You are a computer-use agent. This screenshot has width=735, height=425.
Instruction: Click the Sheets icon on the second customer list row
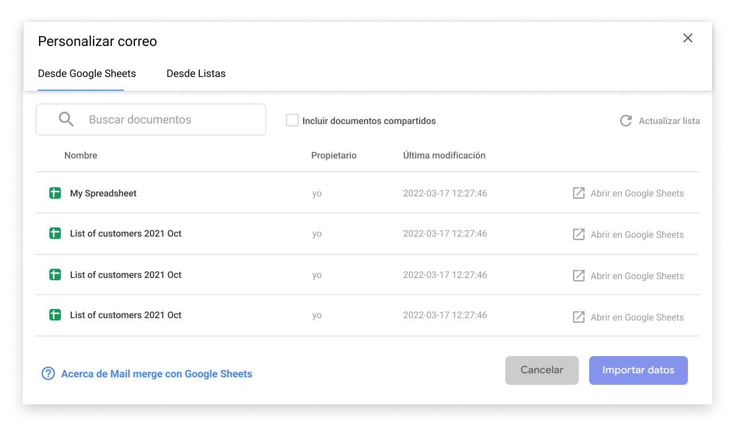55,233
